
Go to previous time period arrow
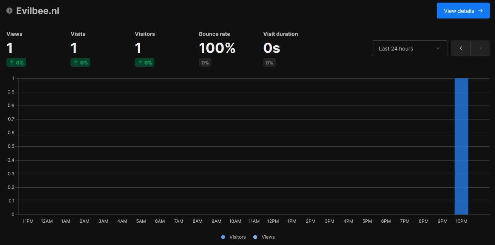pyautogui.click(x=461, y=48)
